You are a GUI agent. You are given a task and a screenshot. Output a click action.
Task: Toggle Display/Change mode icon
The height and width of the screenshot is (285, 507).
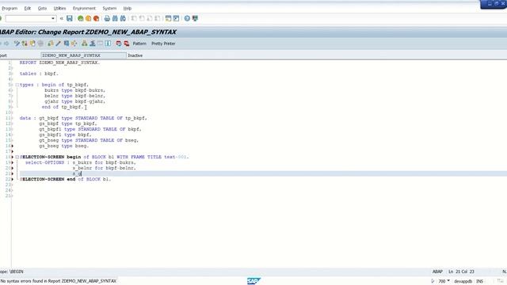pos(17,44)
